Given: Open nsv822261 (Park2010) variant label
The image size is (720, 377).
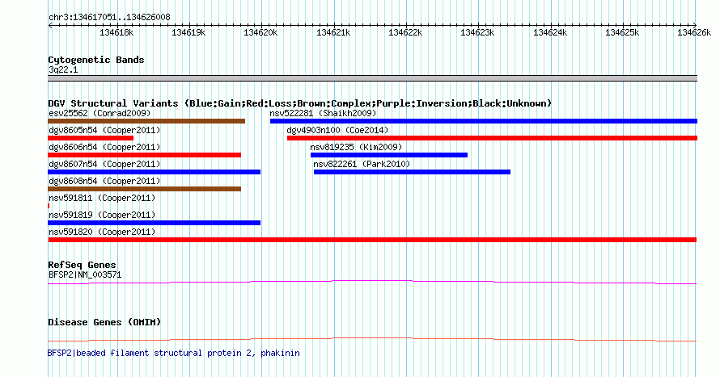Looking at the screenshot, I should [362, 164].
